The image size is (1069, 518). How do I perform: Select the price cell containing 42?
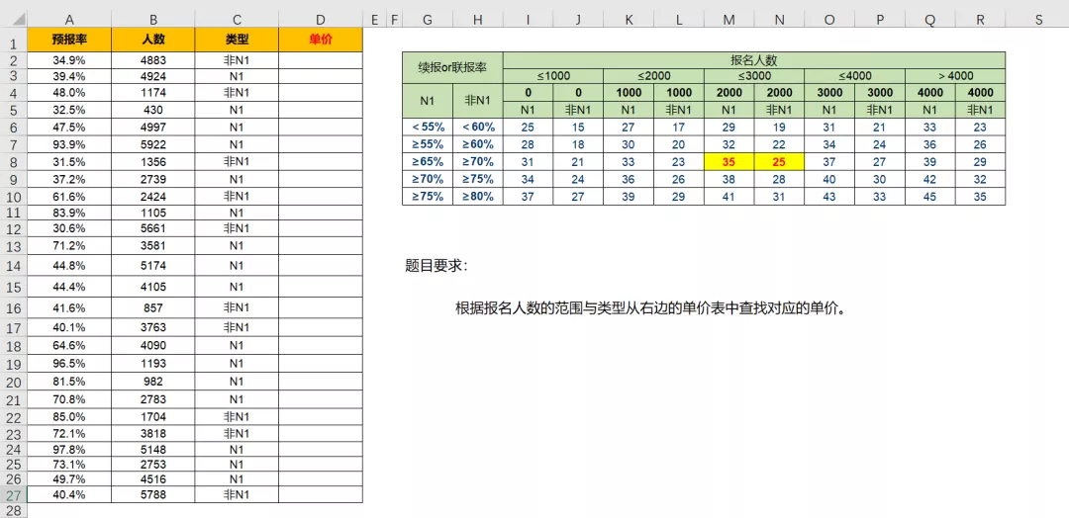929,179
